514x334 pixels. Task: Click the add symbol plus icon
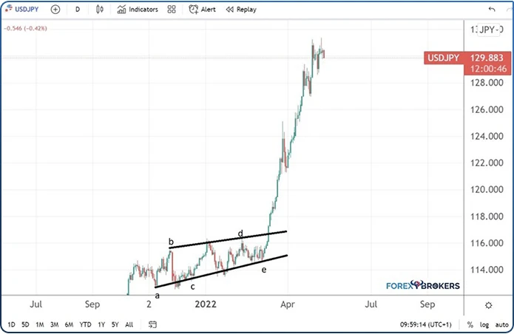(55, 10)
